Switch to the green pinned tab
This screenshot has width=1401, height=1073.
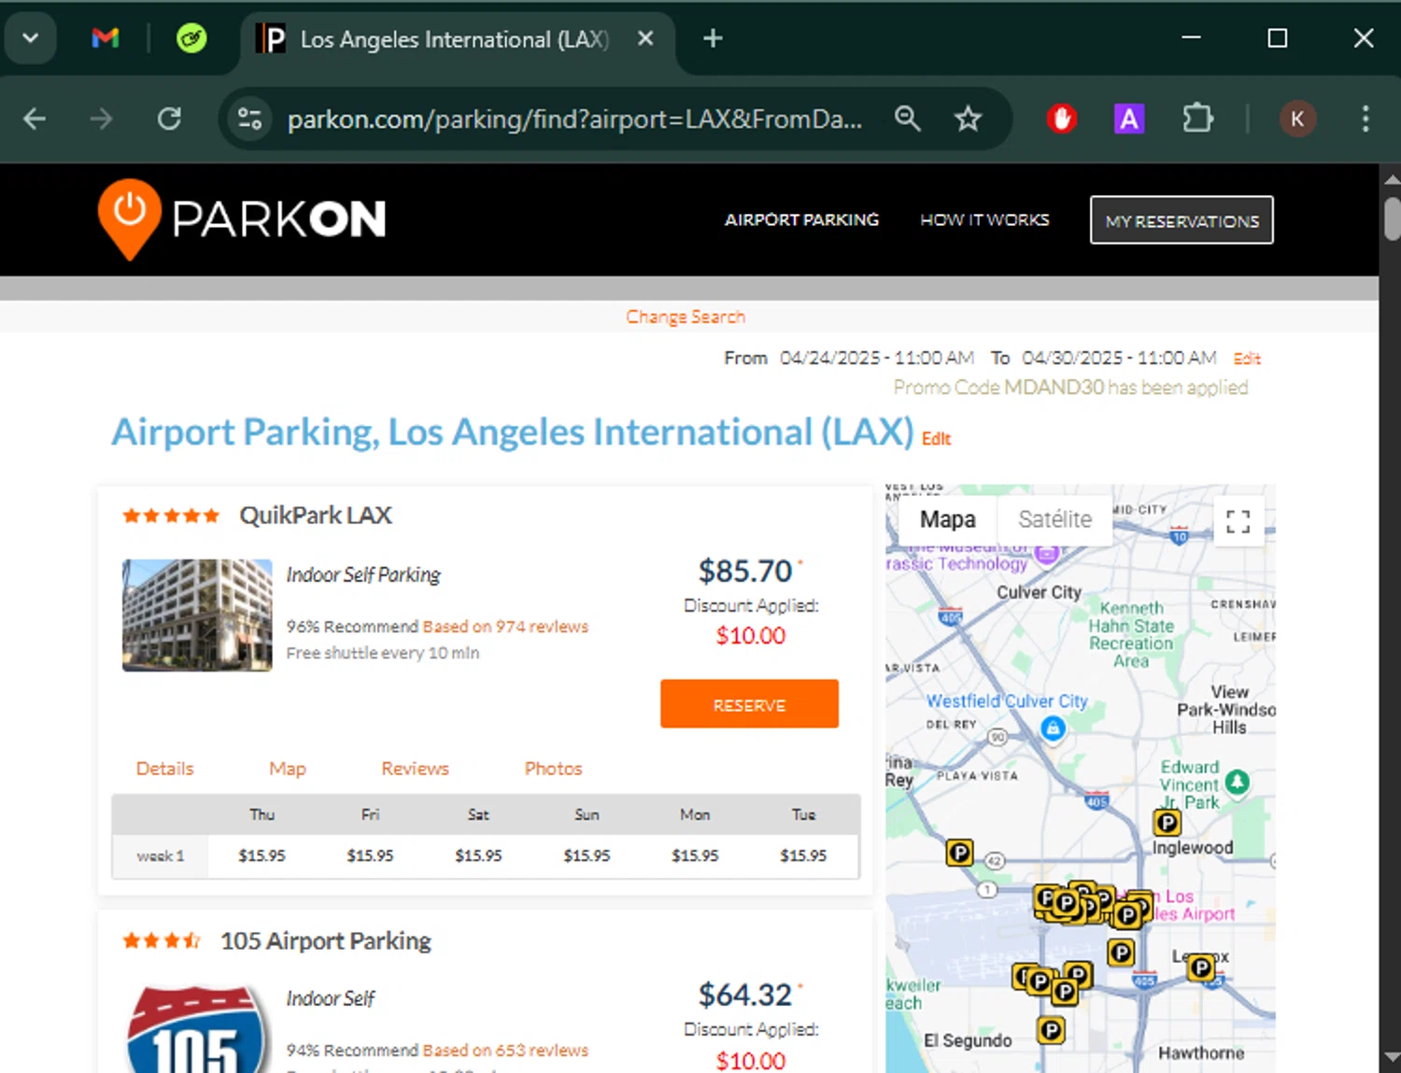tap(191, 38)
